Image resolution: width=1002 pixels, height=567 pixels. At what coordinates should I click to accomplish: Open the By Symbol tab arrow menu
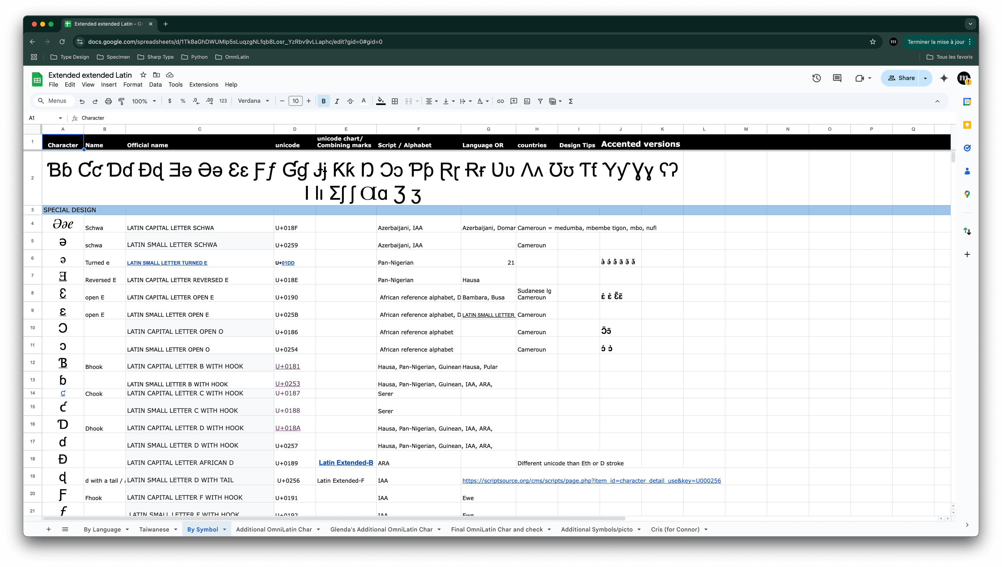coord(224,529)
